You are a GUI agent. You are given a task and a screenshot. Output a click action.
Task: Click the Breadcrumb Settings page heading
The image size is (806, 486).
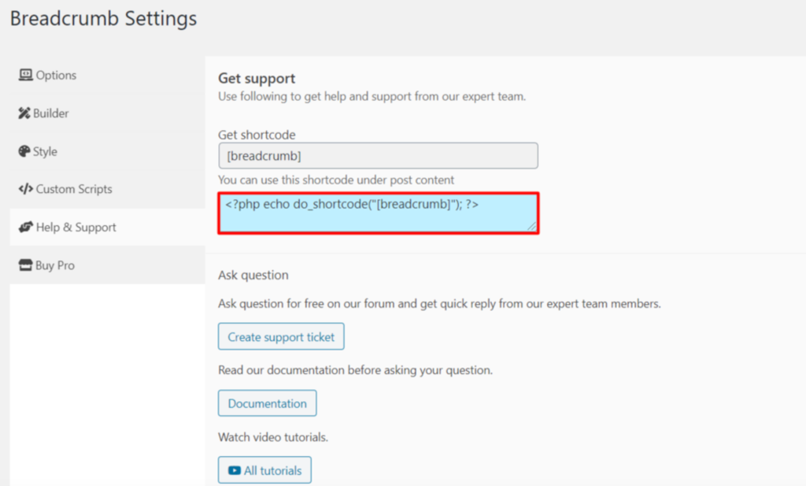pyautogui.click(x=103, y=19)
